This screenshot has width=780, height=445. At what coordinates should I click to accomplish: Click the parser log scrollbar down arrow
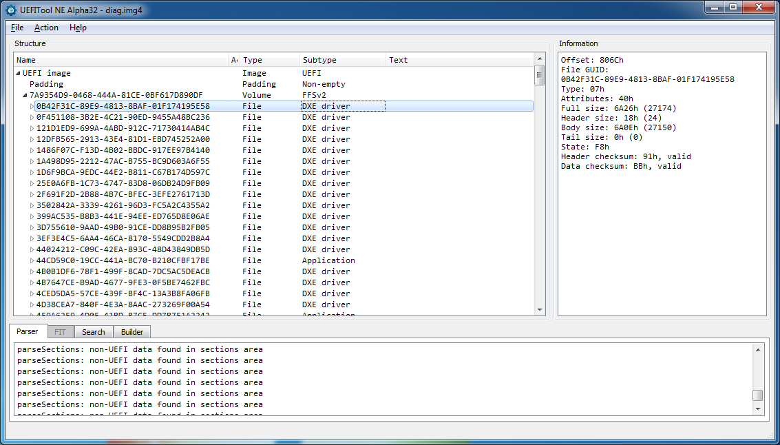tap(757, 408)
